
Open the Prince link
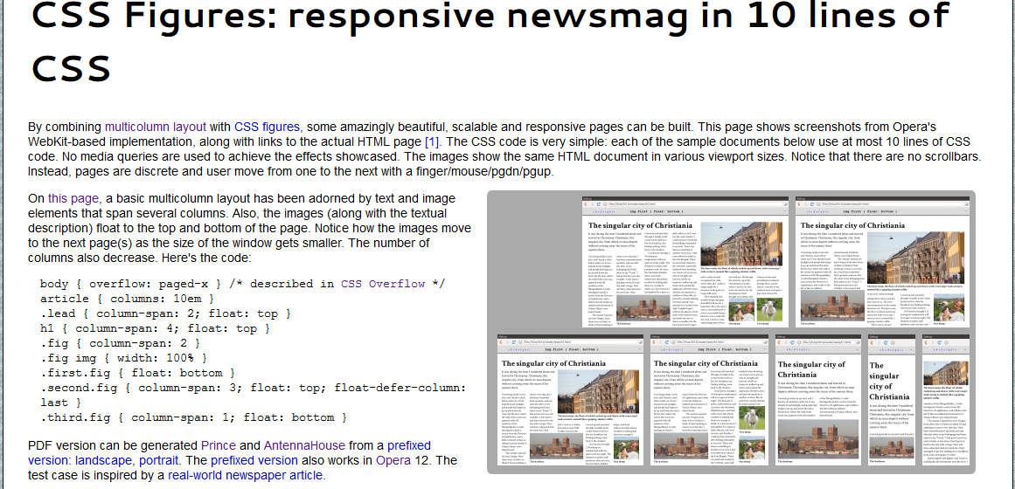click(x=219, y=445)
